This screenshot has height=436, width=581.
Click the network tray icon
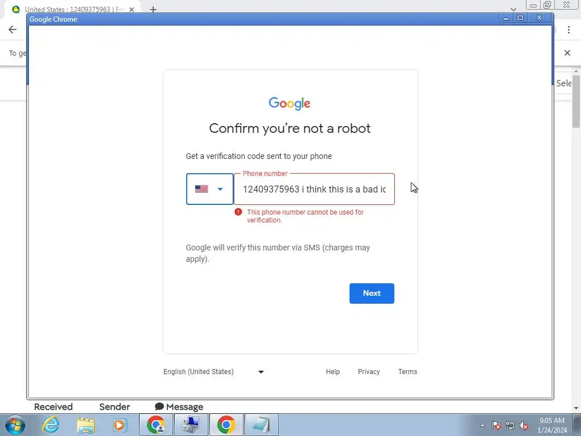(x=510, y=425)
